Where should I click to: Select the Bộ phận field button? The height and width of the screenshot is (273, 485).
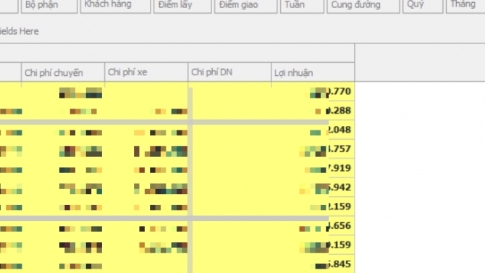[x=49, y=7]
